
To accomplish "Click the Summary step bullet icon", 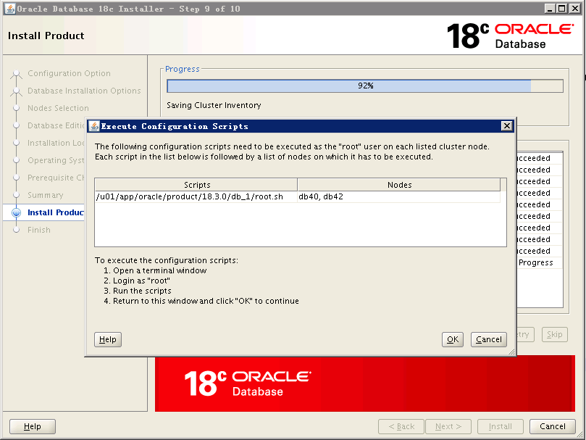I will tap(16, 195).
